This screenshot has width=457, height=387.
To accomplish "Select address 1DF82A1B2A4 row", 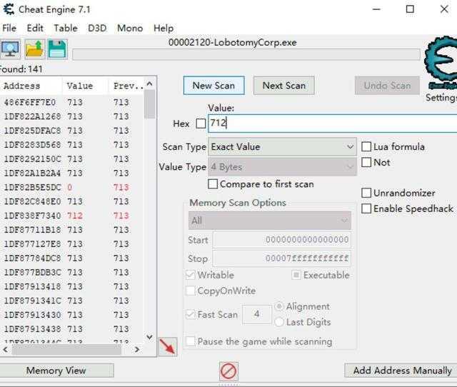I will coord(71,173).
